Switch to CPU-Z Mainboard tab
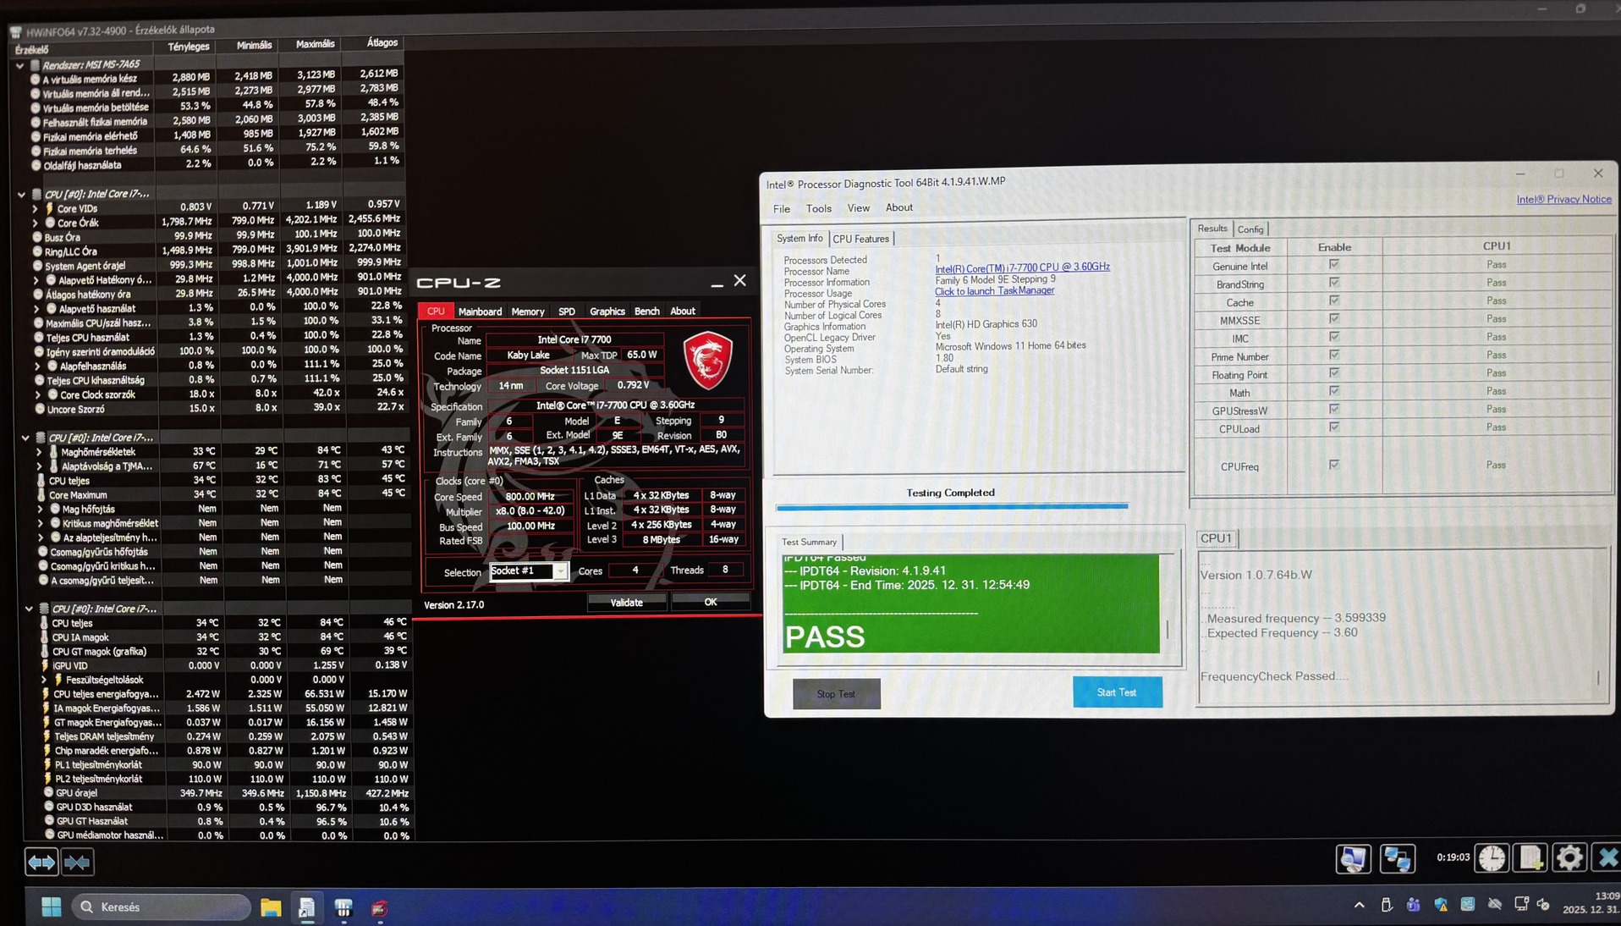 [x=480, y=311]
